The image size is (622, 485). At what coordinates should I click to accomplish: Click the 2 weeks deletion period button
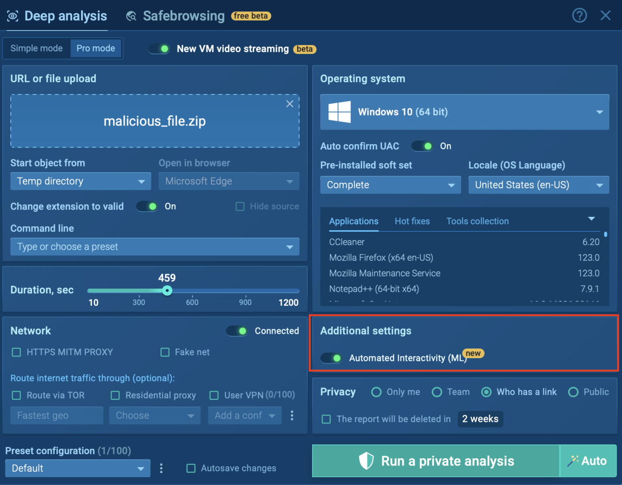480,419
